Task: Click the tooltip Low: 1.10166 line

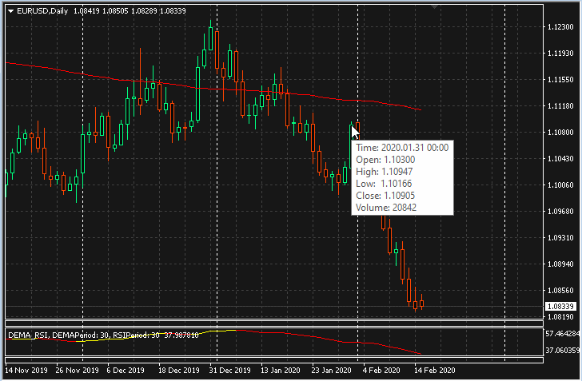Action: pyautogui.click(x=384, y=184)
